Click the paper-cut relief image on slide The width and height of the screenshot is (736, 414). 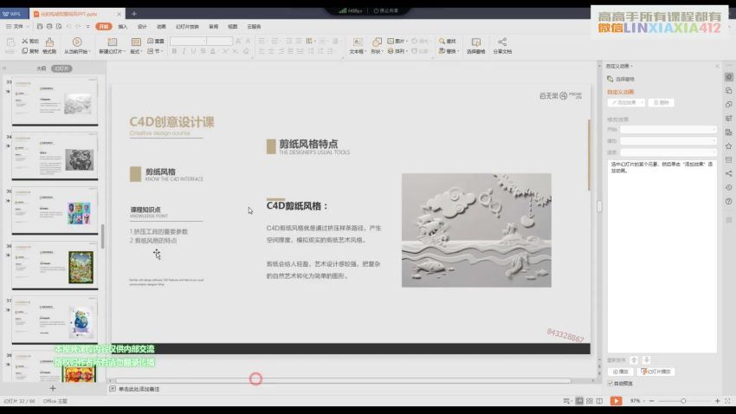point(476,230)
